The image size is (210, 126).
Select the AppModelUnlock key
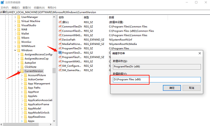click(38, 113)
